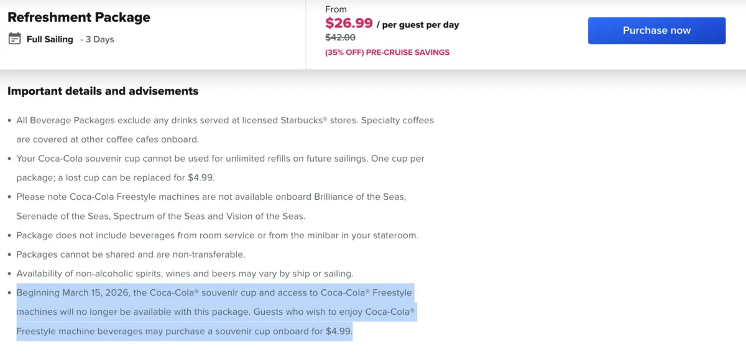Click the crossed-out $42.00 original price
The image size is (746, 359).
(340, 37)
